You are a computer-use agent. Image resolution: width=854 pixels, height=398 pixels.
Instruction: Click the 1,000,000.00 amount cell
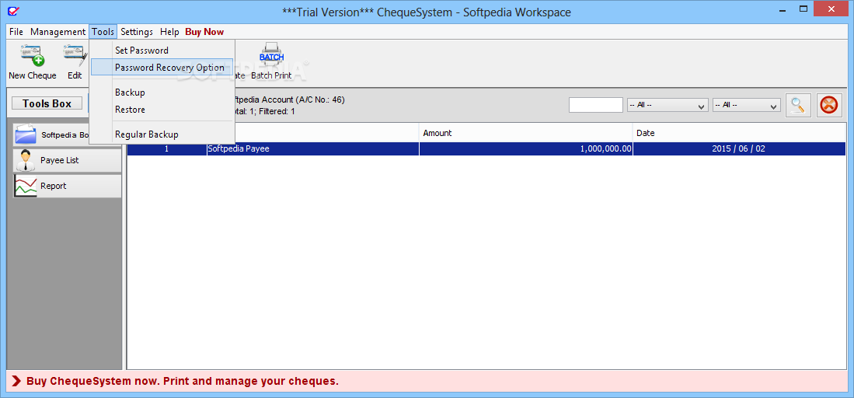(x=525, y=148)
